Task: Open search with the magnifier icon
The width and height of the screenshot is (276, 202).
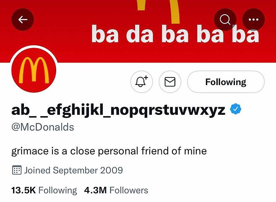Action: (225, 20)
